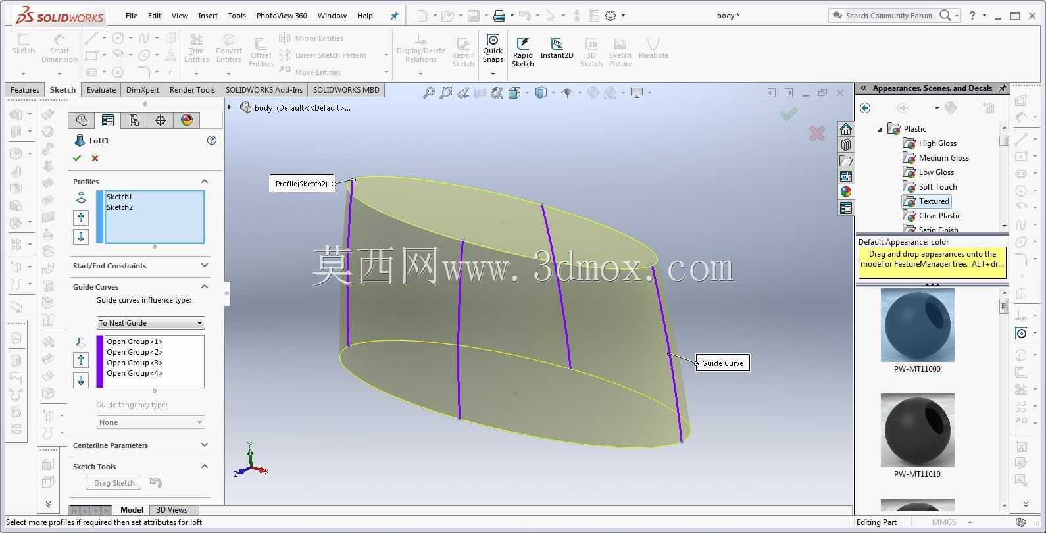The height and width of the screenshot is (533, 1046).
Task: Cancel loft with viewport red X
Action: [817, 134]
